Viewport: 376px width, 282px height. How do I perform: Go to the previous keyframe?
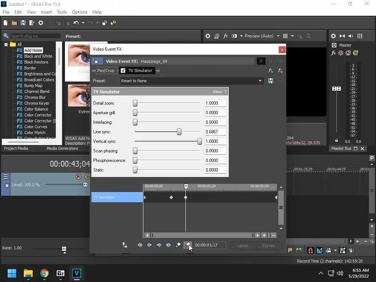(149, 245)
